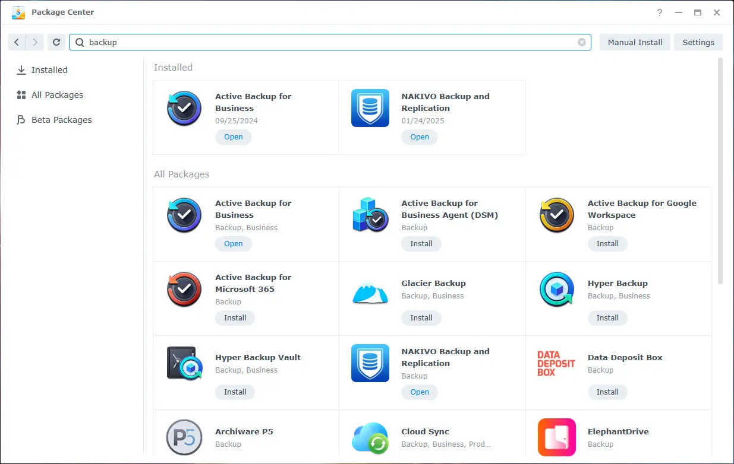The width and height of the screenshot is (734, 464).
Task: Click NAKIVO shield icon under Installed
Action: coord(370,108)
